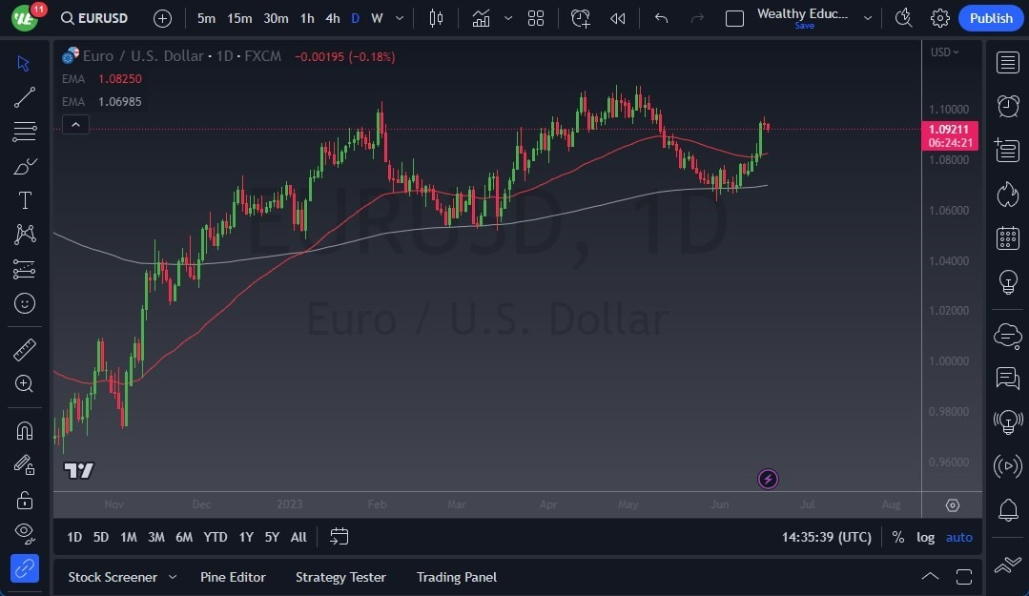Expand the Wealthy Educ layout dropdown
This screenshot has width=1029, height=596.
[867, 18]
